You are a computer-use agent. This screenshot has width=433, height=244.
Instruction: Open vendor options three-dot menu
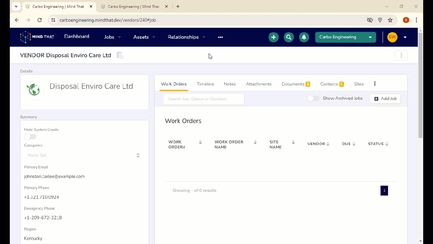coord(401,55)
